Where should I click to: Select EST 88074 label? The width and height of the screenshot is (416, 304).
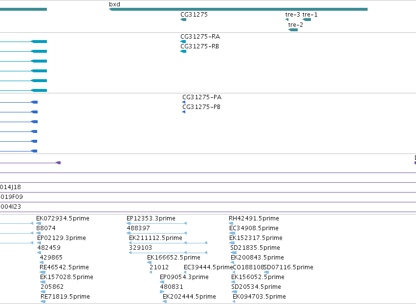click(46, 228)
